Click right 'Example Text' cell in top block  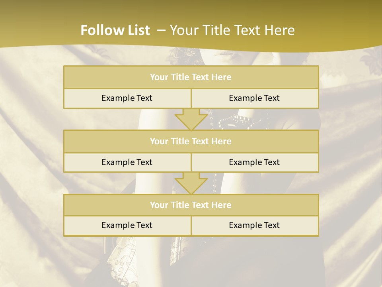pos(254,98)
